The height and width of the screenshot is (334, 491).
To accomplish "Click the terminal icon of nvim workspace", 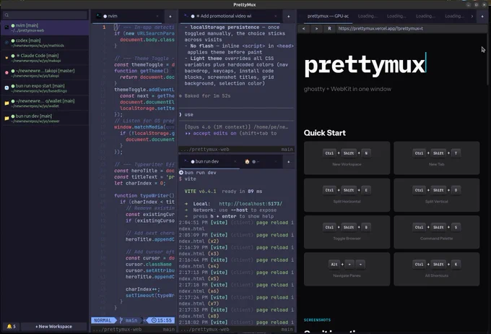I will (x=6, y=27).
